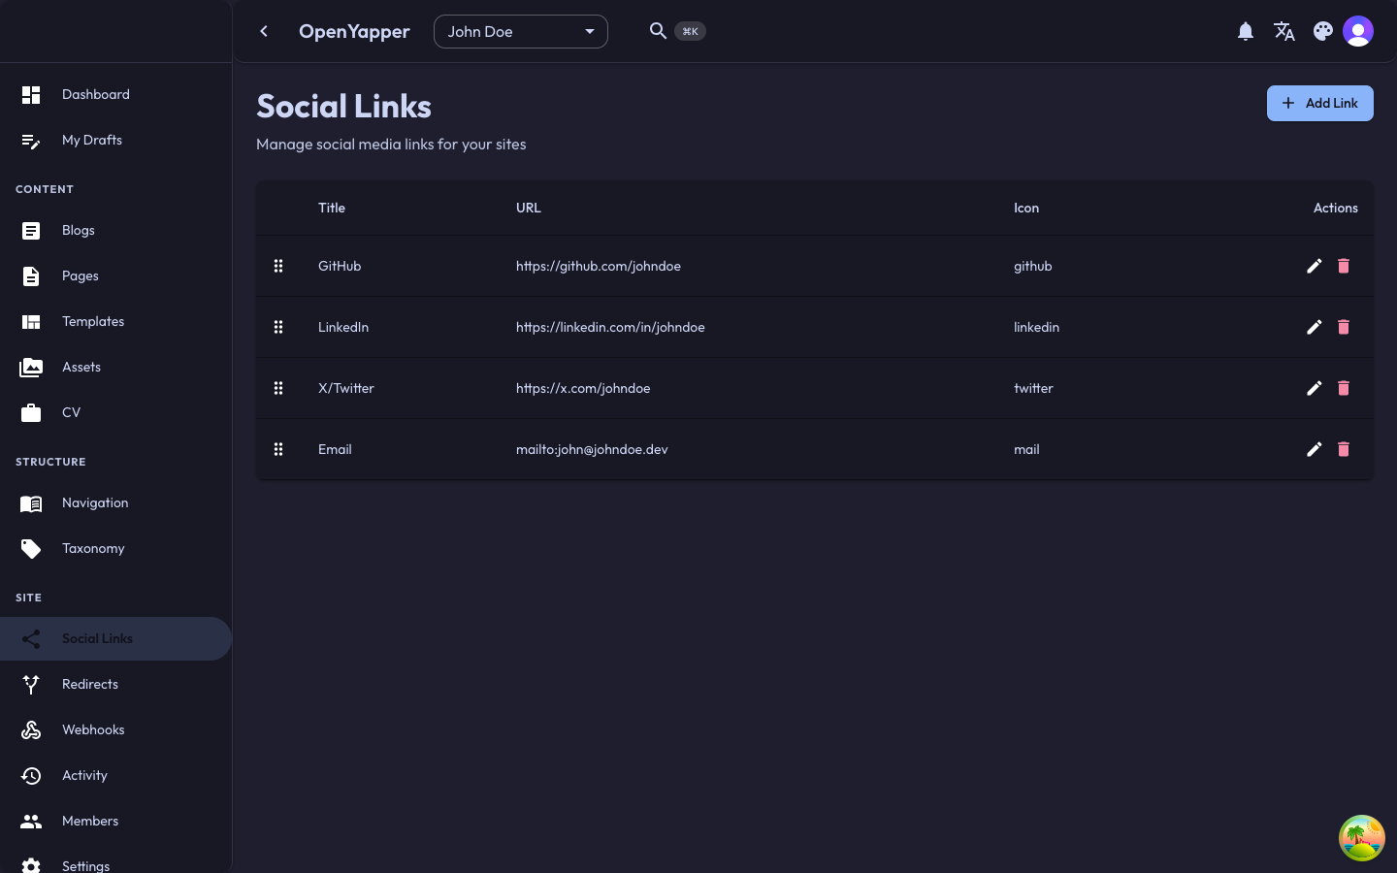
Task: Click the search magnifier icon
Action: (659, 31)
